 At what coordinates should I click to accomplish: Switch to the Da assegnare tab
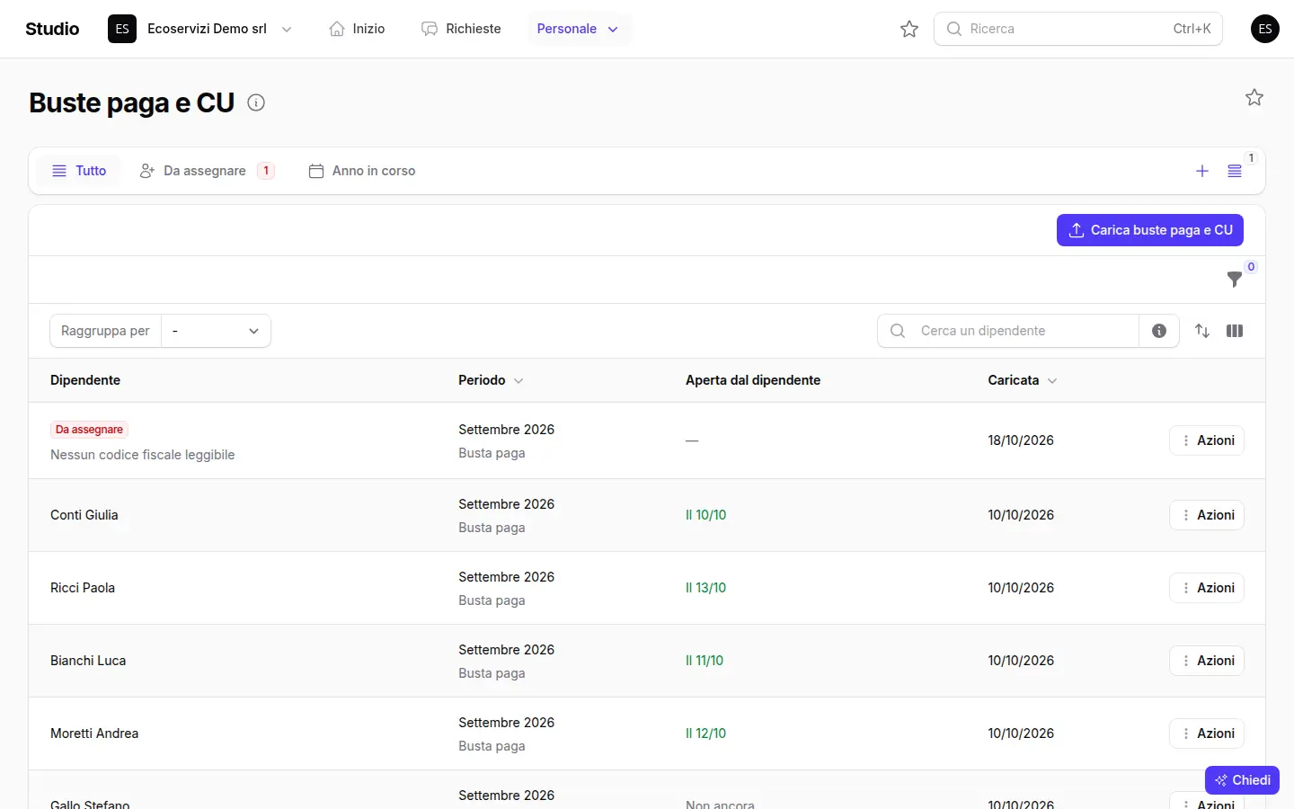click(207, 171)
